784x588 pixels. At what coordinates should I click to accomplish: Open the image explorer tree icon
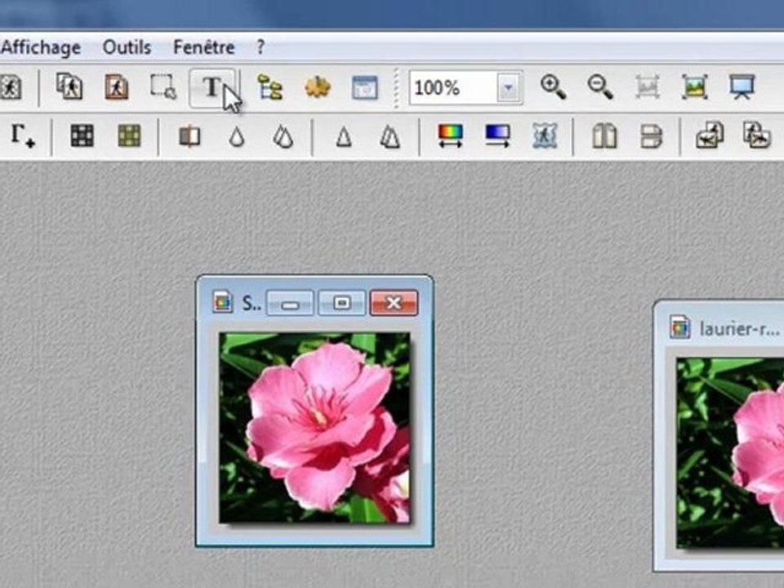[270, 87]
